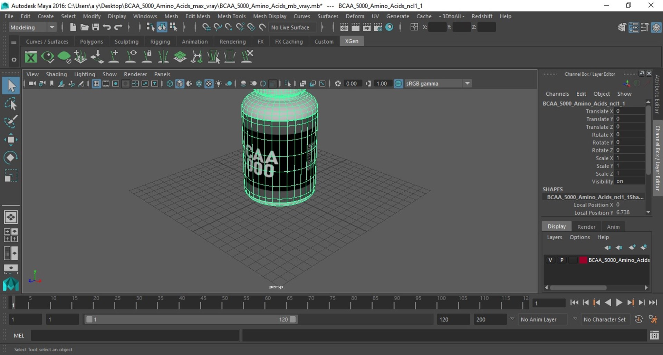Click frame 60 on the time slider

click(x=266, y=303)
